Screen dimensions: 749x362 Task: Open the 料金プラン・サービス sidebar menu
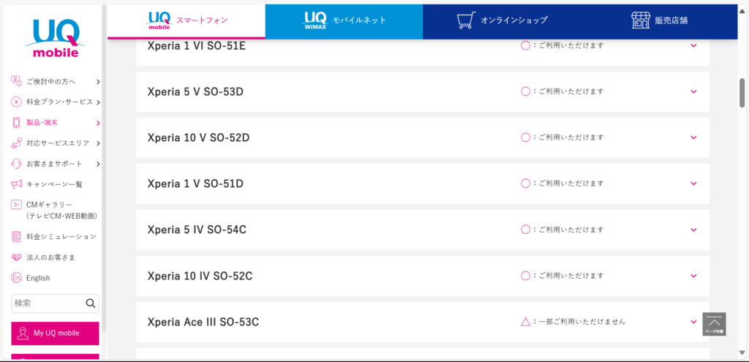(56, 102)
